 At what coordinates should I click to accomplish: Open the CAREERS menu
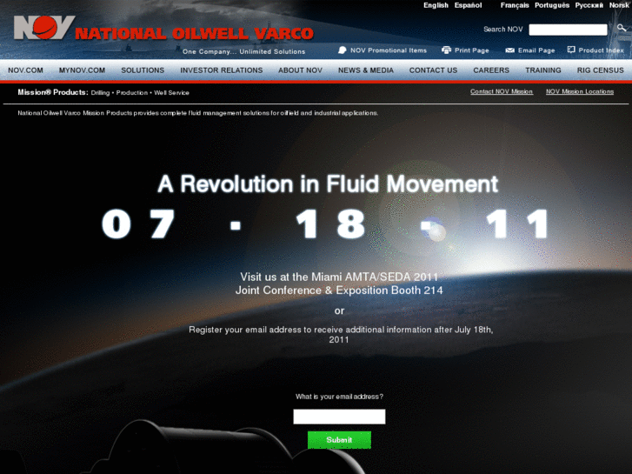[x=491, y=70]
